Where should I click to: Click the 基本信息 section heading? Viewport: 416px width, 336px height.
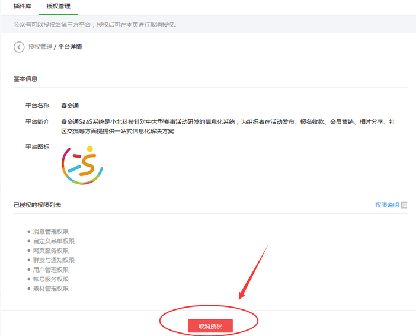[x=25, y=79]
